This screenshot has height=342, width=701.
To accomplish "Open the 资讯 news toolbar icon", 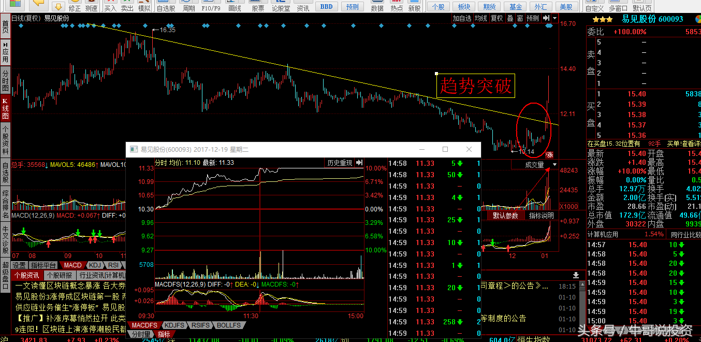I will (303, 6).
